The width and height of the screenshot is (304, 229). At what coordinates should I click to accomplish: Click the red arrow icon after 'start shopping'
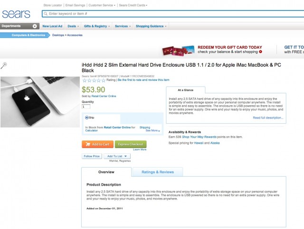[x=260, y=51]
